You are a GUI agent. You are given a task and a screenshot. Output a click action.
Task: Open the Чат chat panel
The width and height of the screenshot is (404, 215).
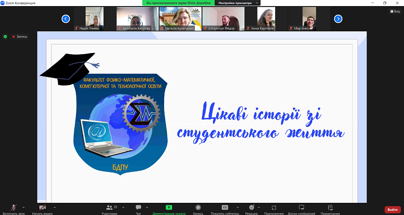click(x=138, y=209)
